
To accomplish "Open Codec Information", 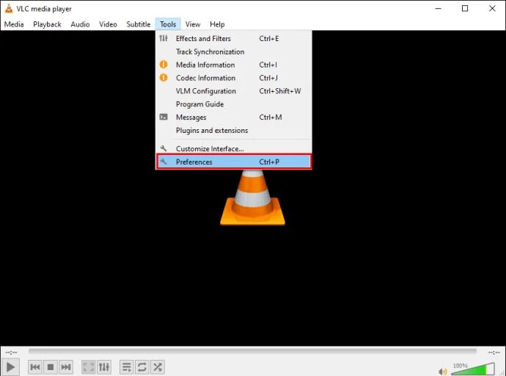I will (x=234, y=78).
